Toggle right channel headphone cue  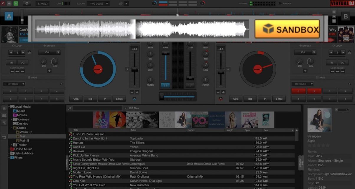point(190,85)
